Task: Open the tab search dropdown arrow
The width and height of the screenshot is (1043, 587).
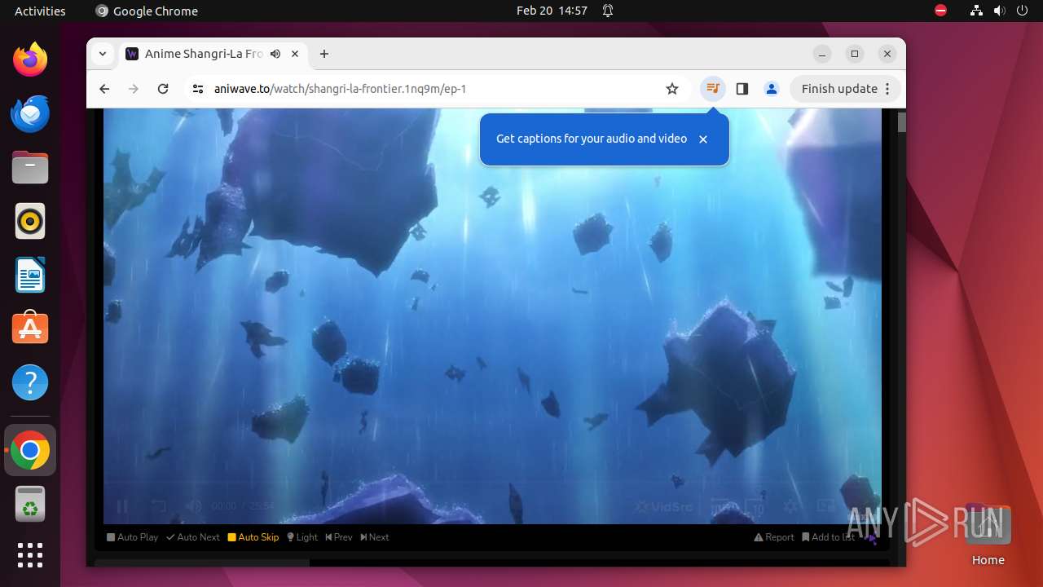Action: pyautogui.click(x=102, y=54)
